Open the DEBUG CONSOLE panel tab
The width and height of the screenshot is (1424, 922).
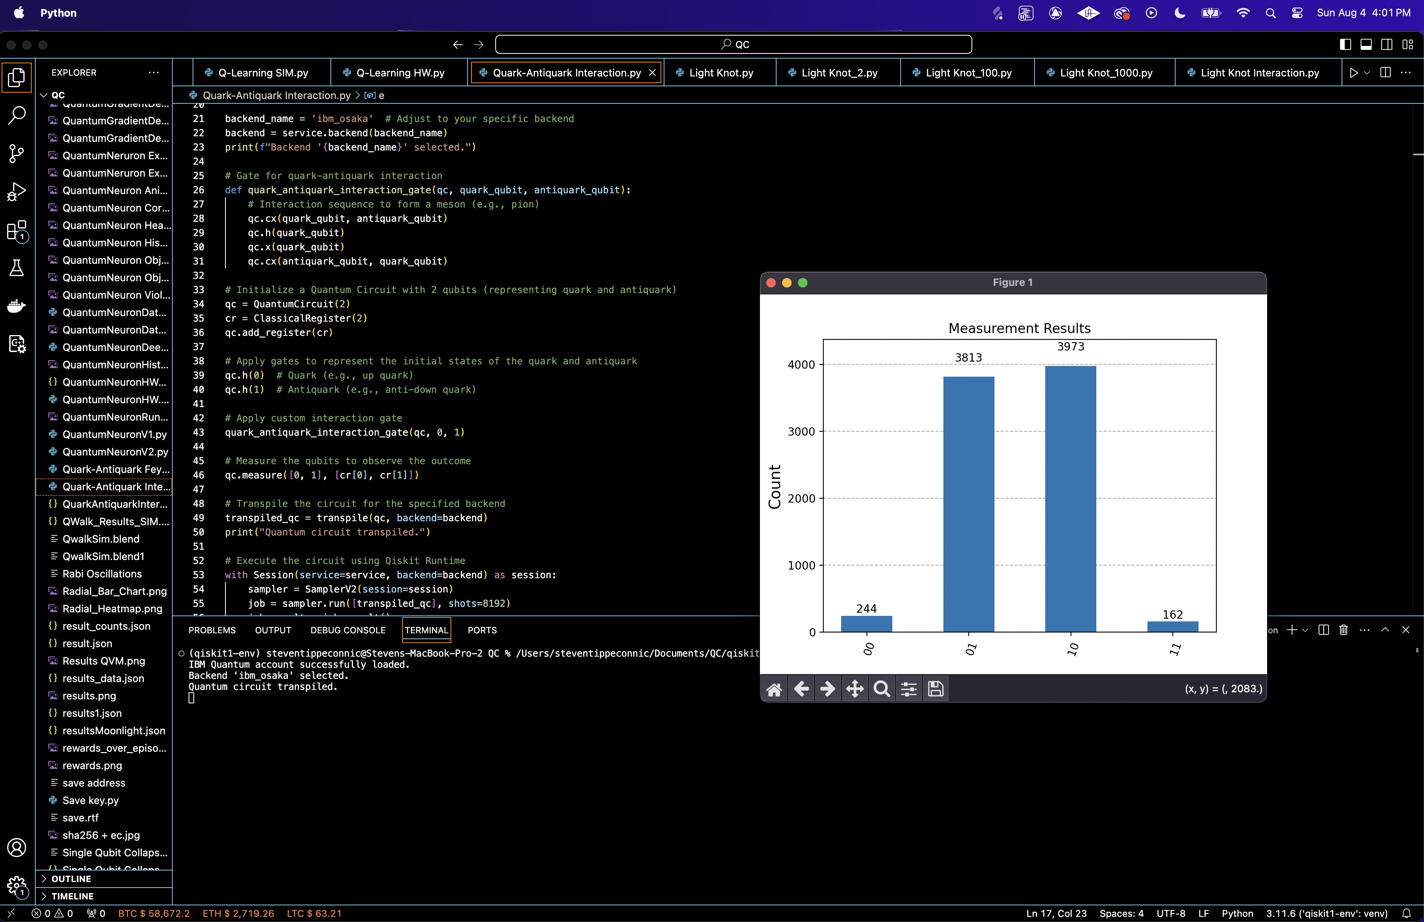(x=347, y=630)
